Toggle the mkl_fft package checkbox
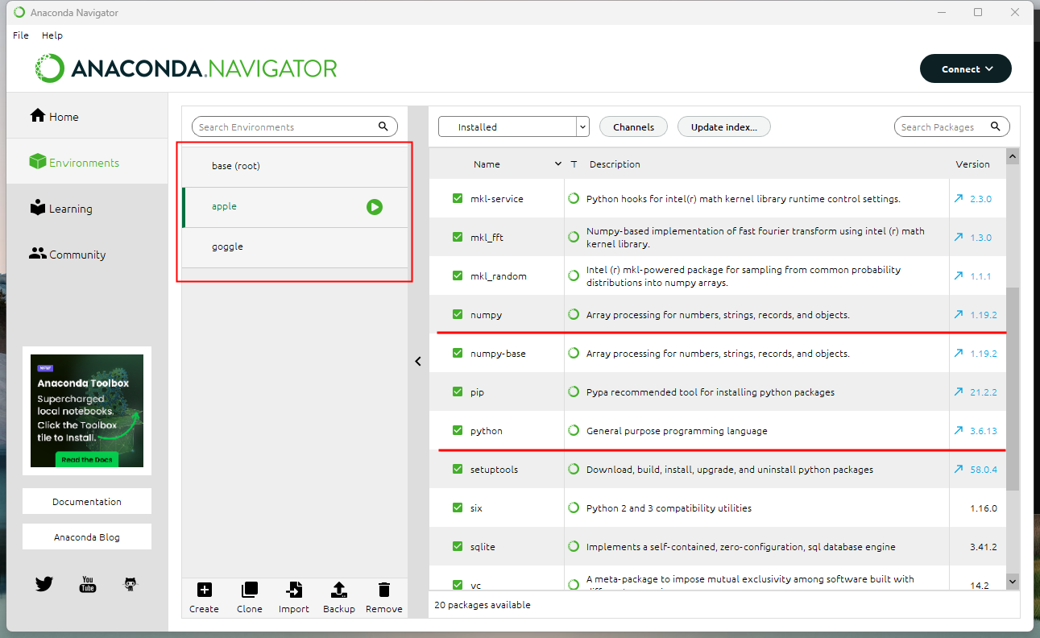The height and width of the screenshot is (638, 1040). tap(458, 237)
